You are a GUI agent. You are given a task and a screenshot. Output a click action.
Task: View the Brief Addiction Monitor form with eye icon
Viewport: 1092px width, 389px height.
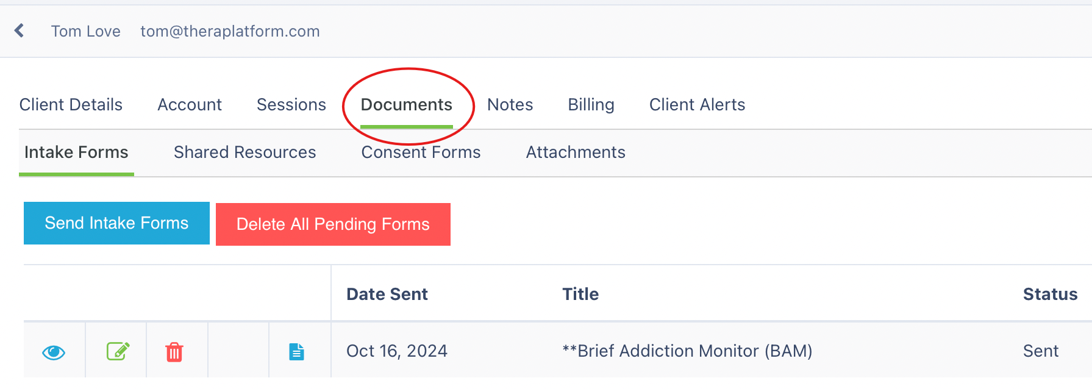(54, 352)
